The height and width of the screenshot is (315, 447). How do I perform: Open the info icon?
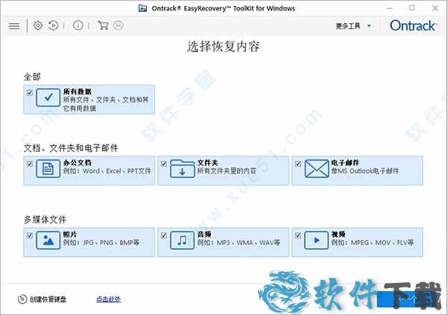(77, 25)
